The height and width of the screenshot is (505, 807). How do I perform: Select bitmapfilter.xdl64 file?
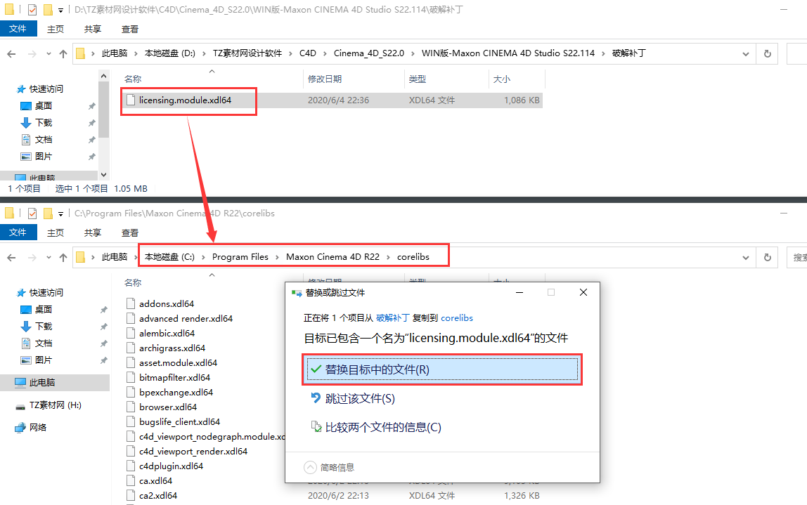[174, 377]
